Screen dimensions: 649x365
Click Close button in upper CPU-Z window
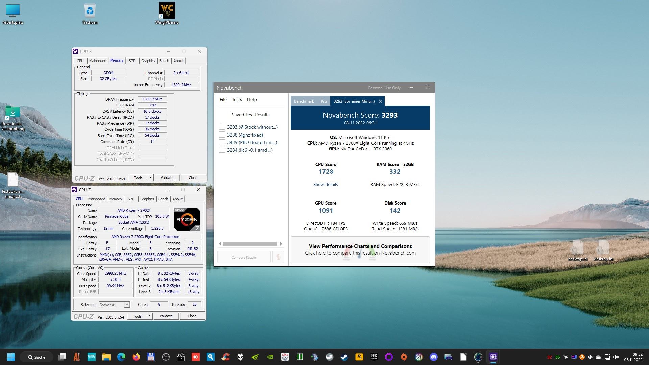tap(193, 178)
